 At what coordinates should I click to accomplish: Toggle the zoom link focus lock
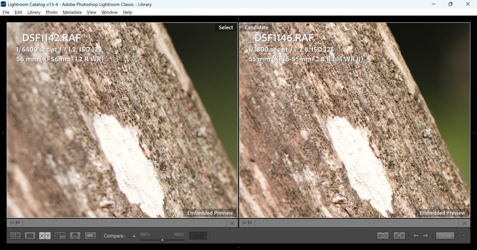pos(134,236)
